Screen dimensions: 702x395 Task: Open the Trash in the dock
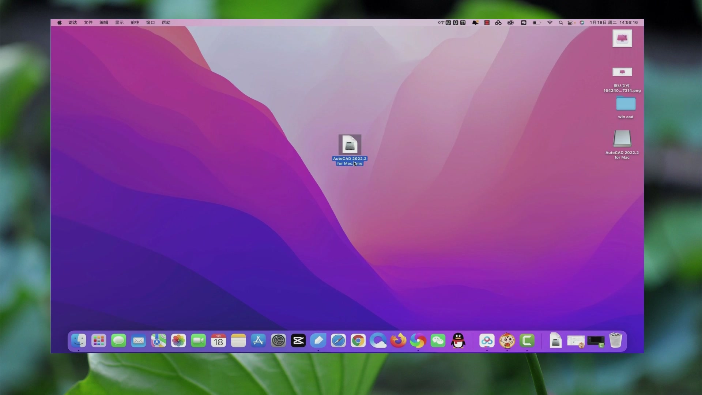(x=616, y=341)
